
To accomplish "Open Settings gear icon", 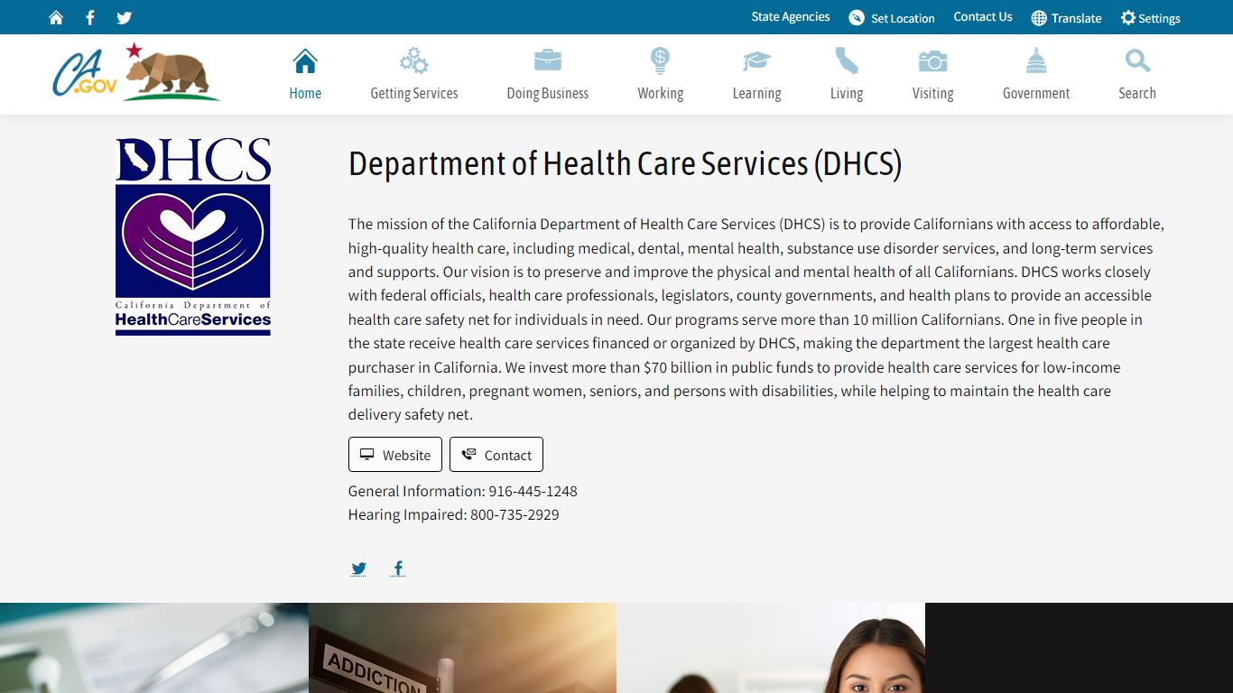I will click(1128, 18).
